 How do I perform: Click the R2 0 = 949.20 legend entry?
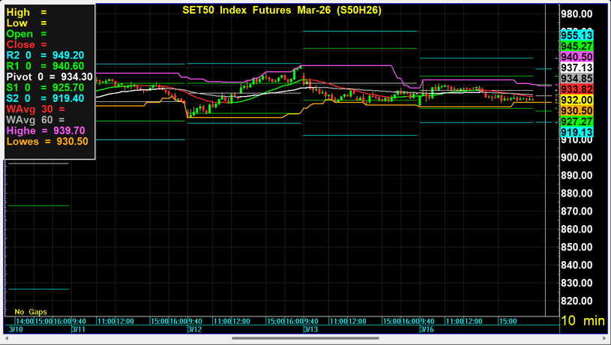49,55
